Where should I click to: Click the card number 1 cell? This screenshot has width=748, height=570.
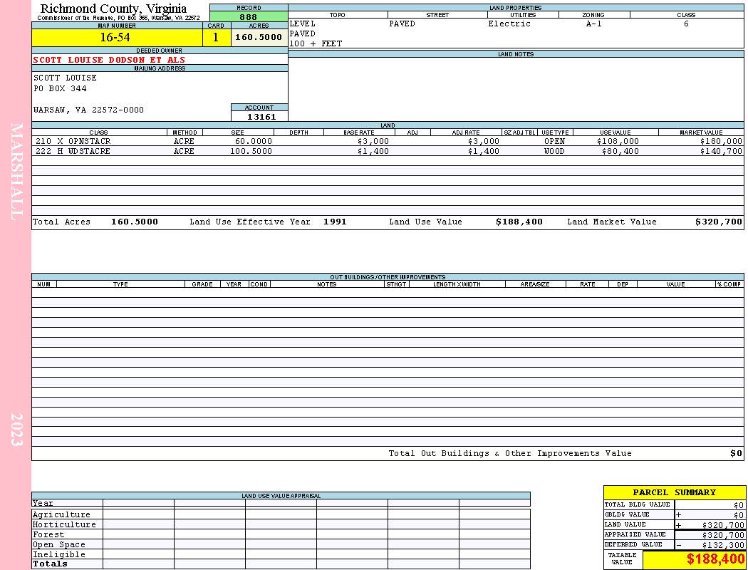click(x=217, y=37)
